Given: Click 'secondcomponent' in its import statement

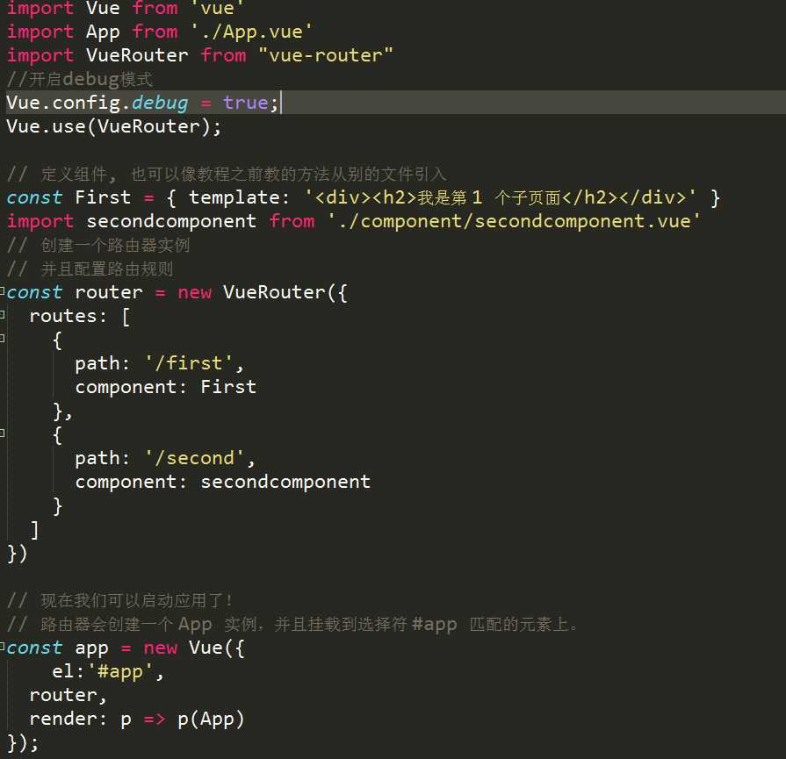Looking at the screenshot, I should 171,221.
